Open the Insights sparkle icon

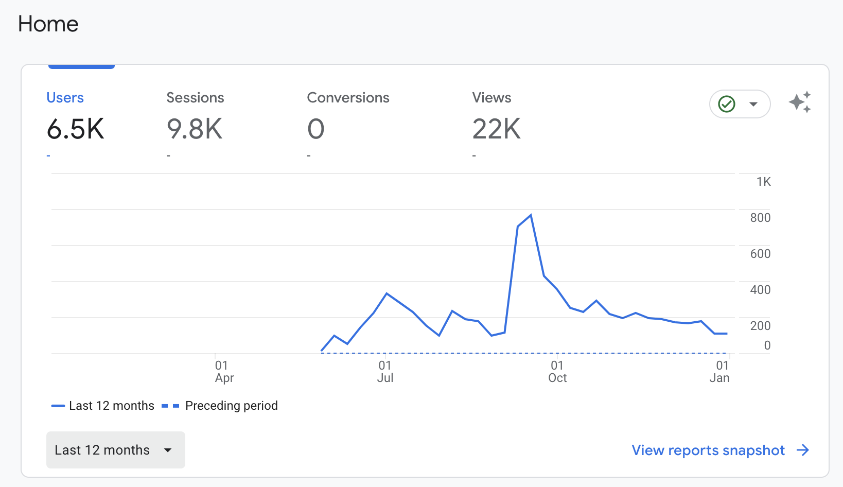(800, 103)
